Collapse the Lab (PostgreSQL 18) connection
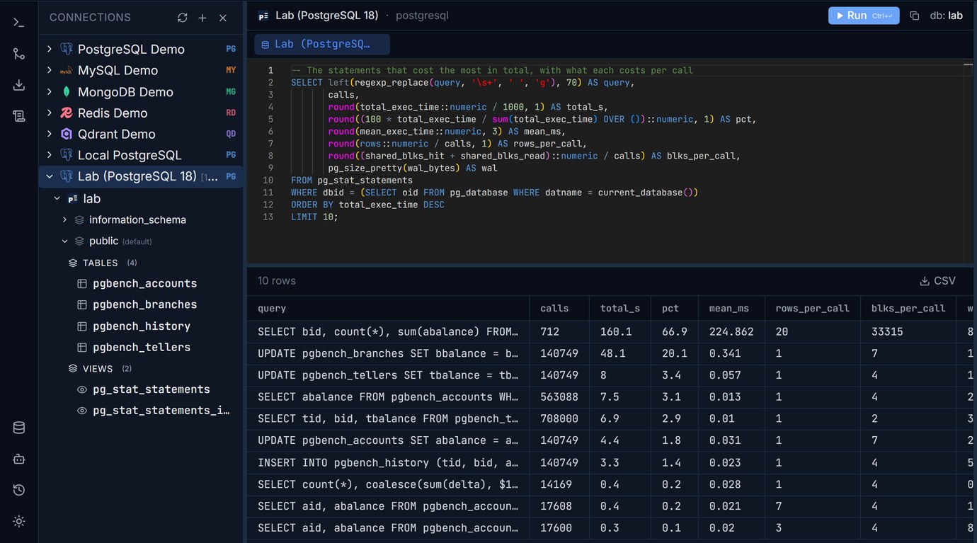The height and width of the screenshot is (543, 977). [x=50, y=176]
